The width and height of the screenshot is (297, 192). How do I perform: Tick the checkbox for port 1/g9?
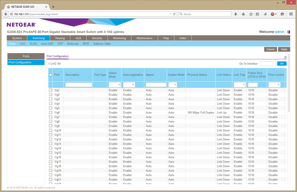[51, 126]
